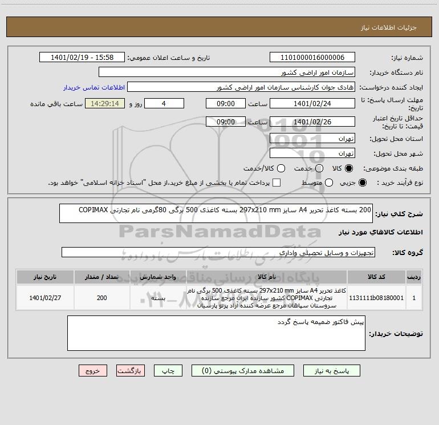The height and width of the screenshot is (425, 439).
Task: Click the ردیف column header
Action: tap(414, 277)
